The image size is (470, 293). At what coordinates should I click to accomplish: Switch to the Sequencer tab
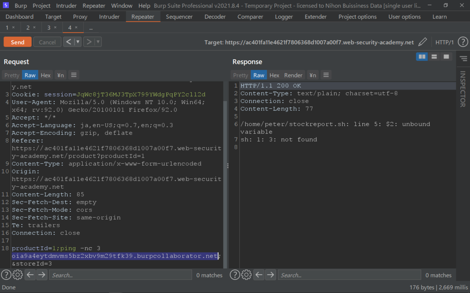(x=179, y=17)
